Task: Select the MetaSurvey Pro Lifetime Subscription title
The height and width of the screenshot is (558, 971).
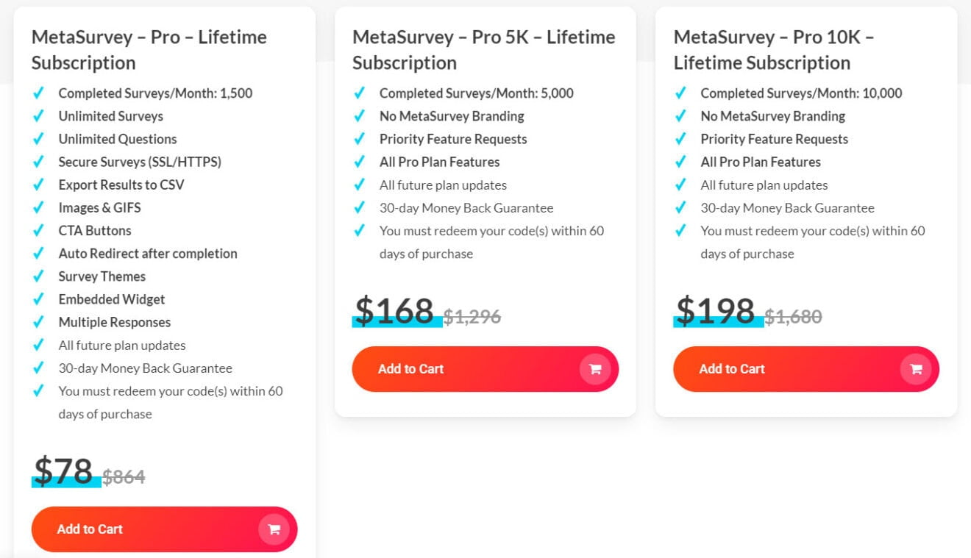Action: 149,50
